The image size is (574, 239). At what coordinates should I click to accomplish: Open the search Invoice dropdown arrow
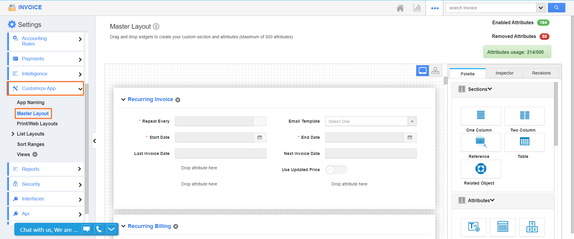pos(540,8)
